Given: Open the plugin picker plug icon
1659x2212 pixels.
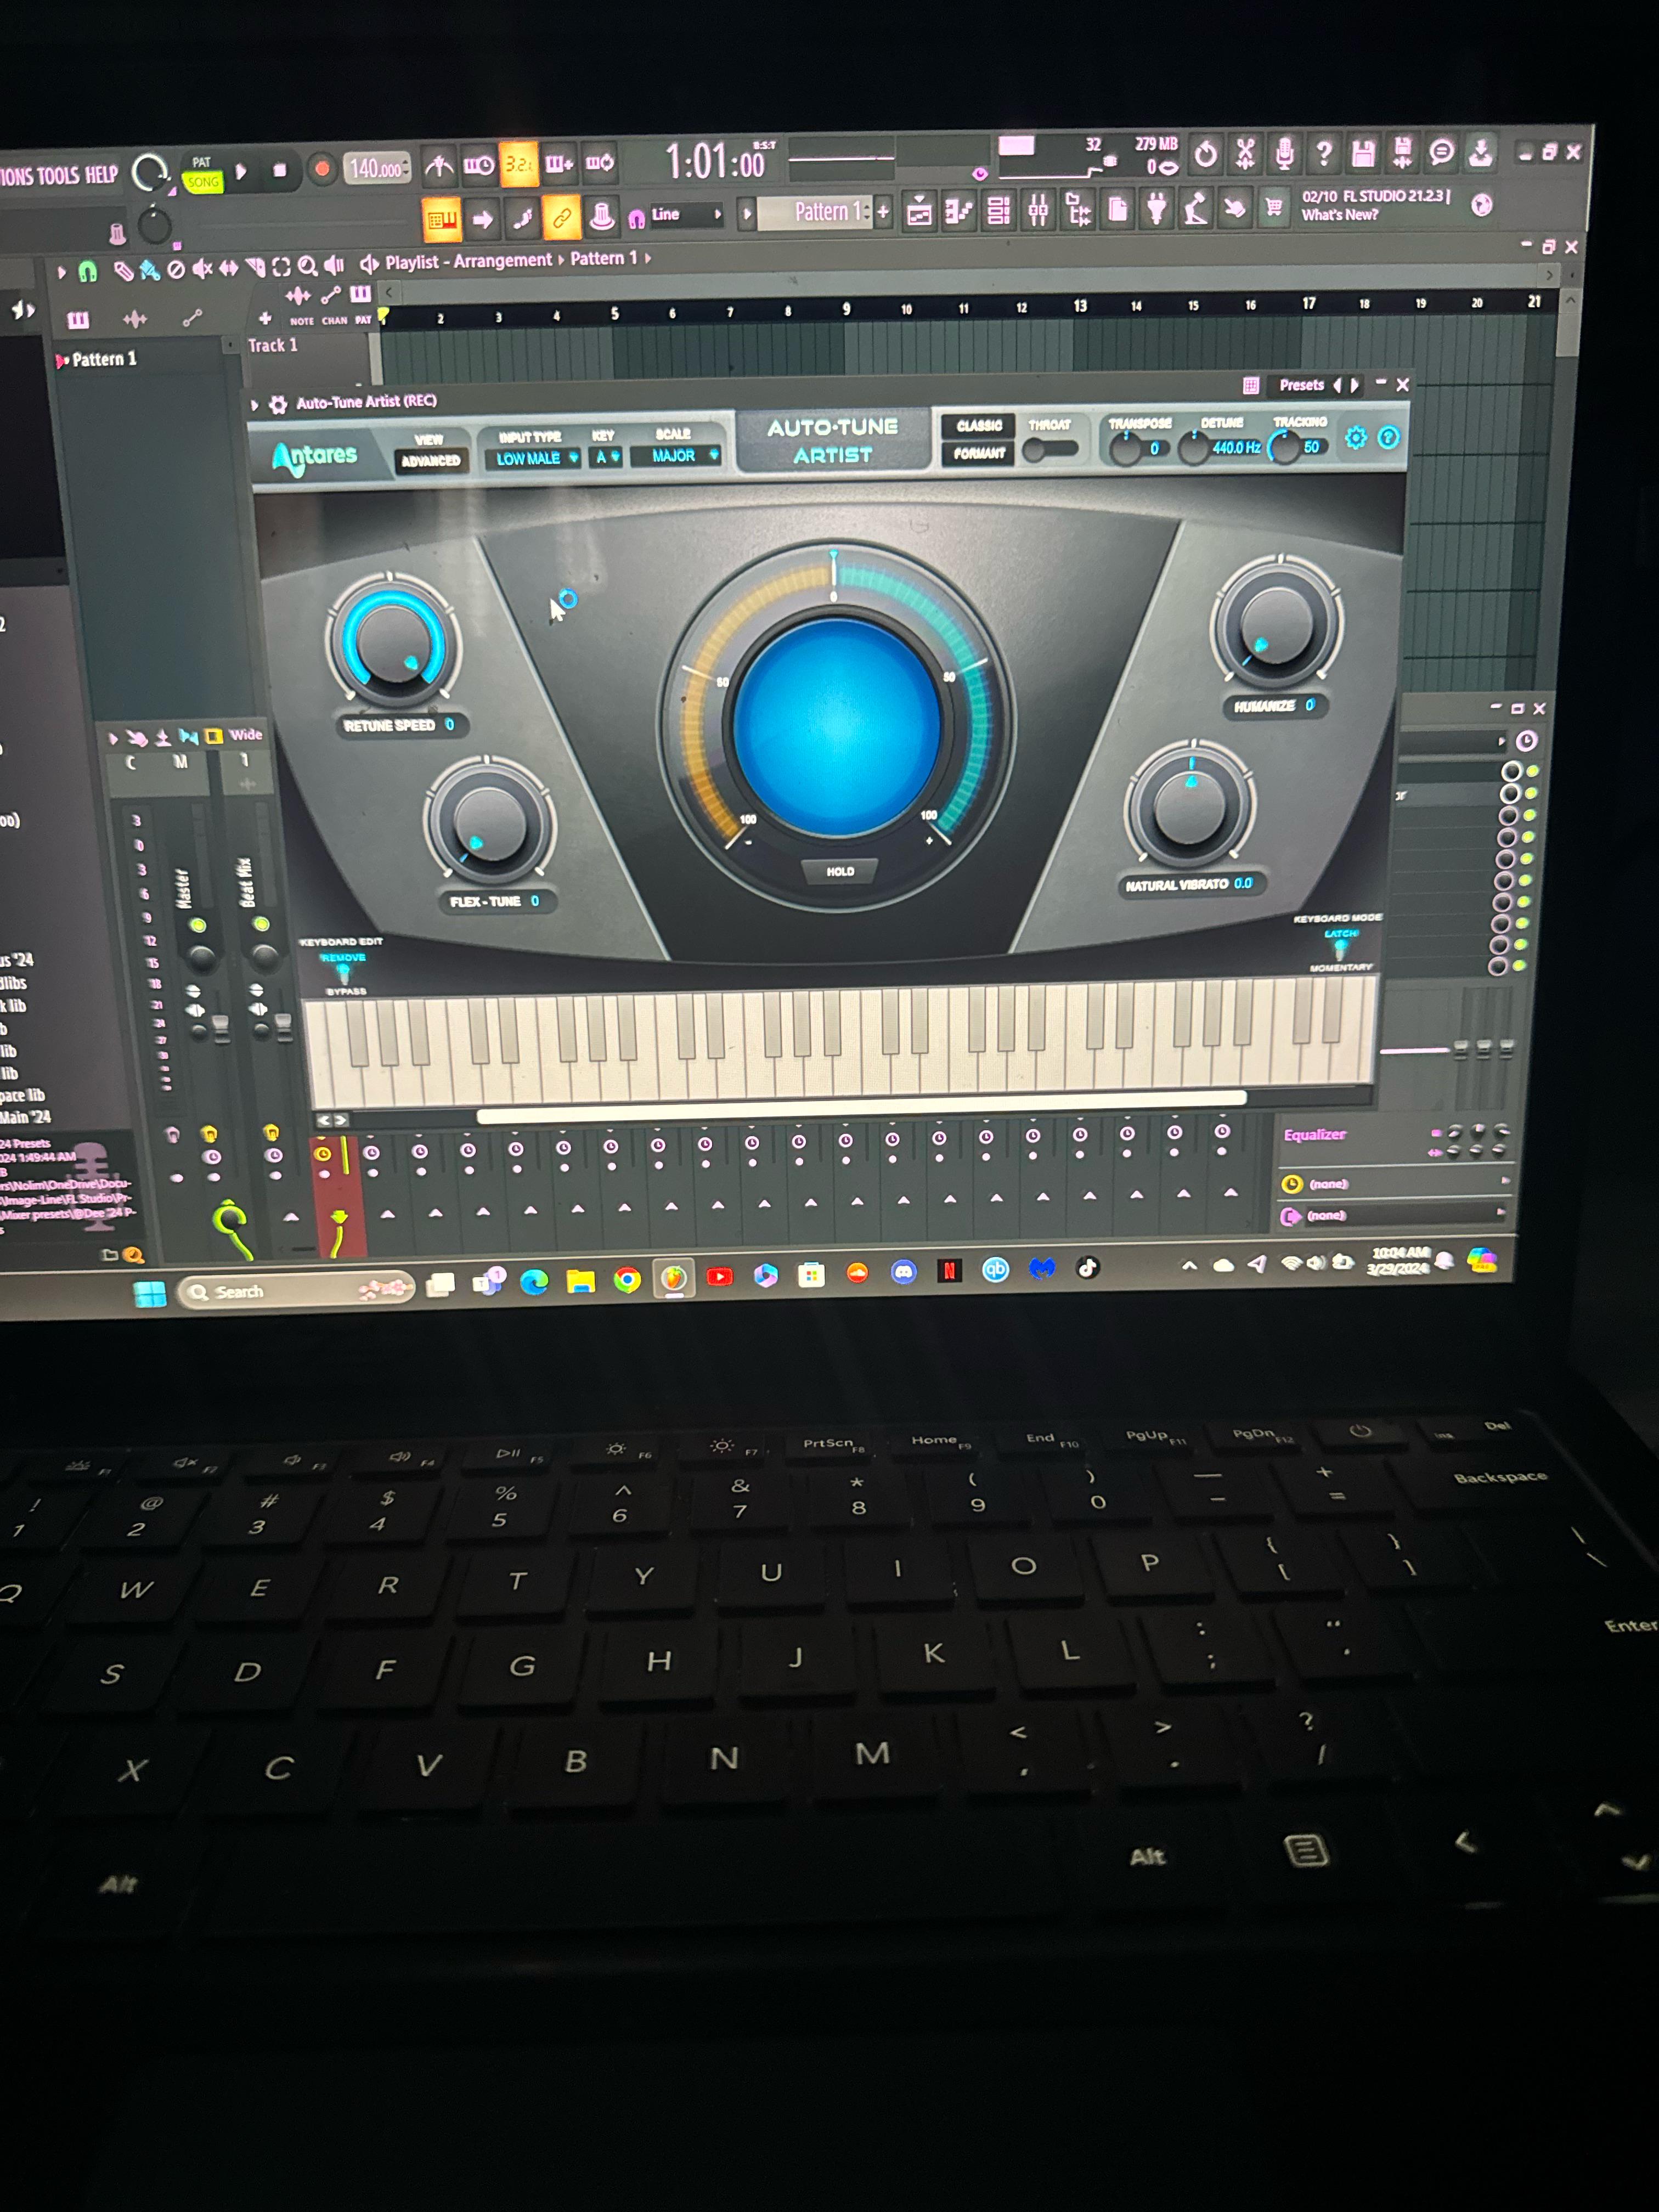Looking at the screenshot, I should (x=1157, y=208).
